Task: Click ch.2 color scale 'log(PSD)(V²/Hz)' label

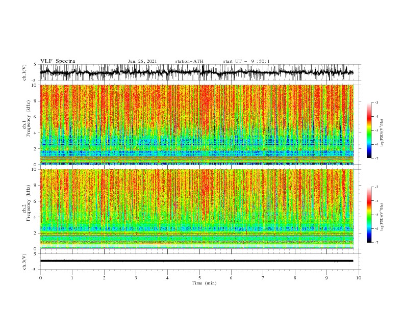Action: pyautogui.click(x=382, y=217)
